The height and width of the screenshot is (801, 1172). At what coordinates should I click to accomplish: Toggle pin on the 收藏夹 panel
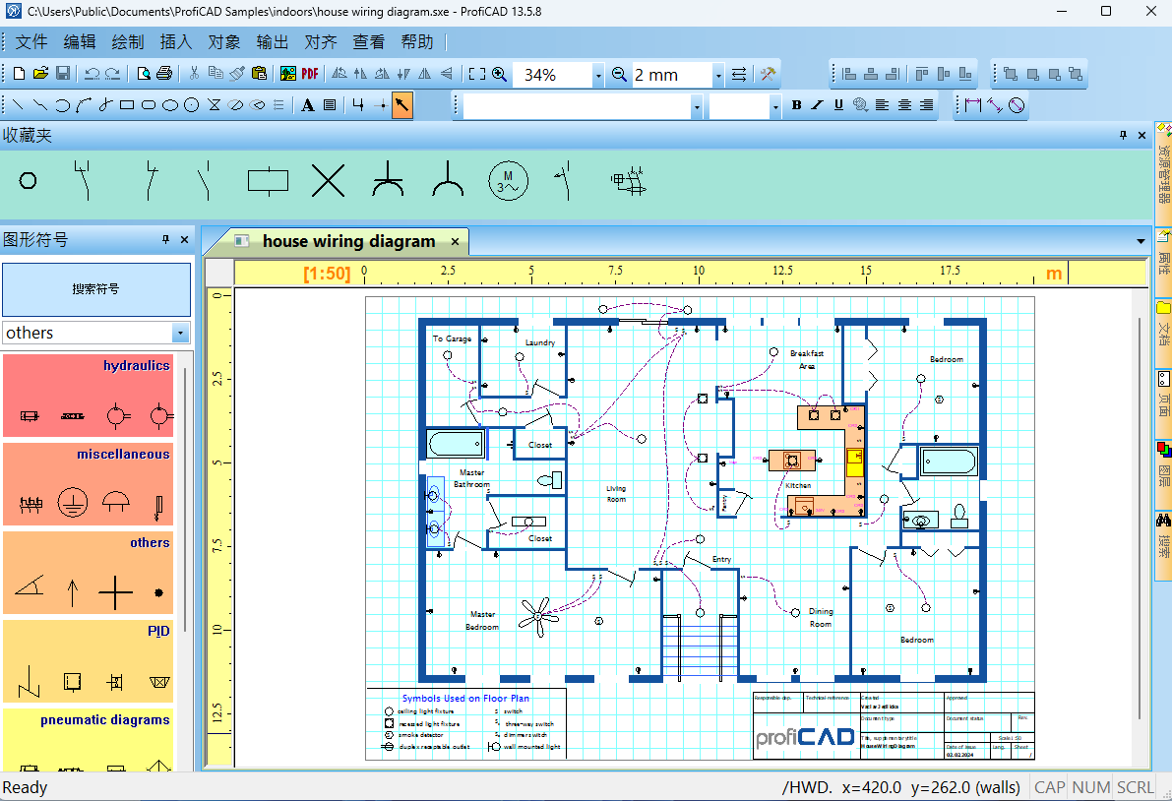tap(1123, 135)
